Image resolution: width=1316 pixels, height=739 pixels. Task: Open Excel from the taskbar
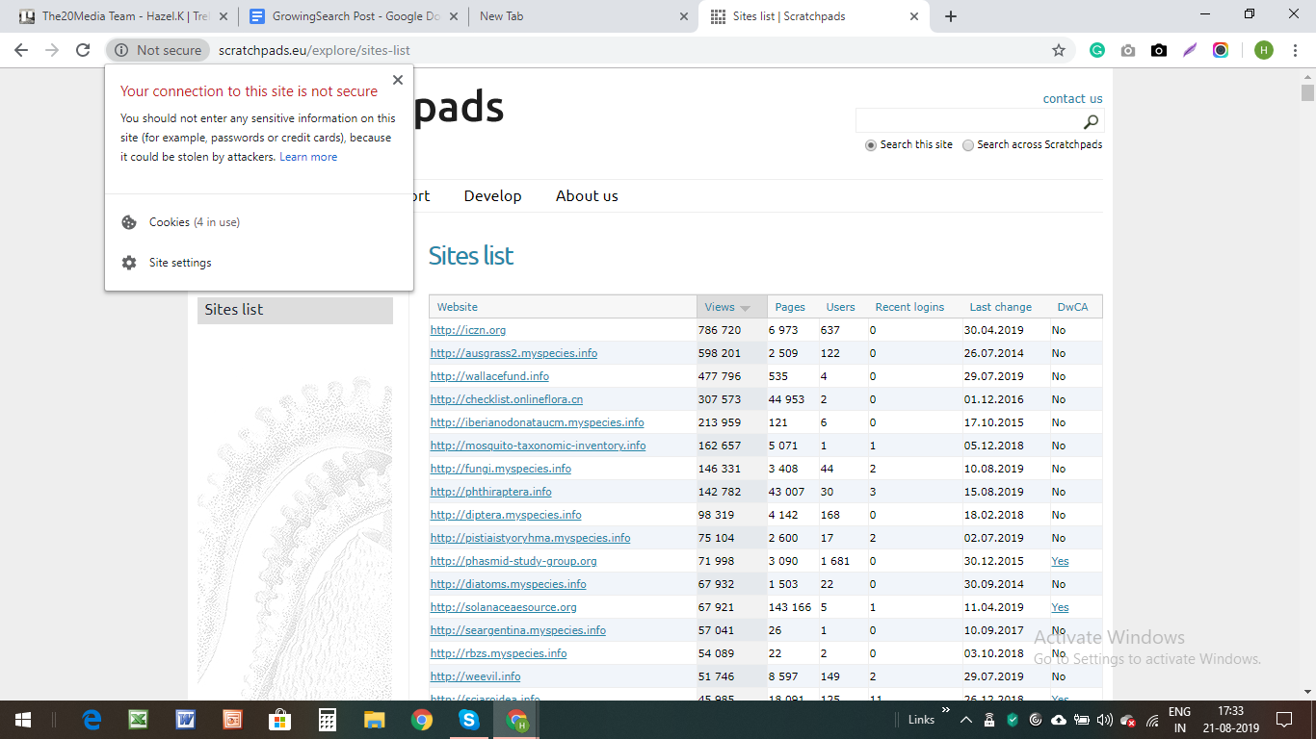click(138, 720)
